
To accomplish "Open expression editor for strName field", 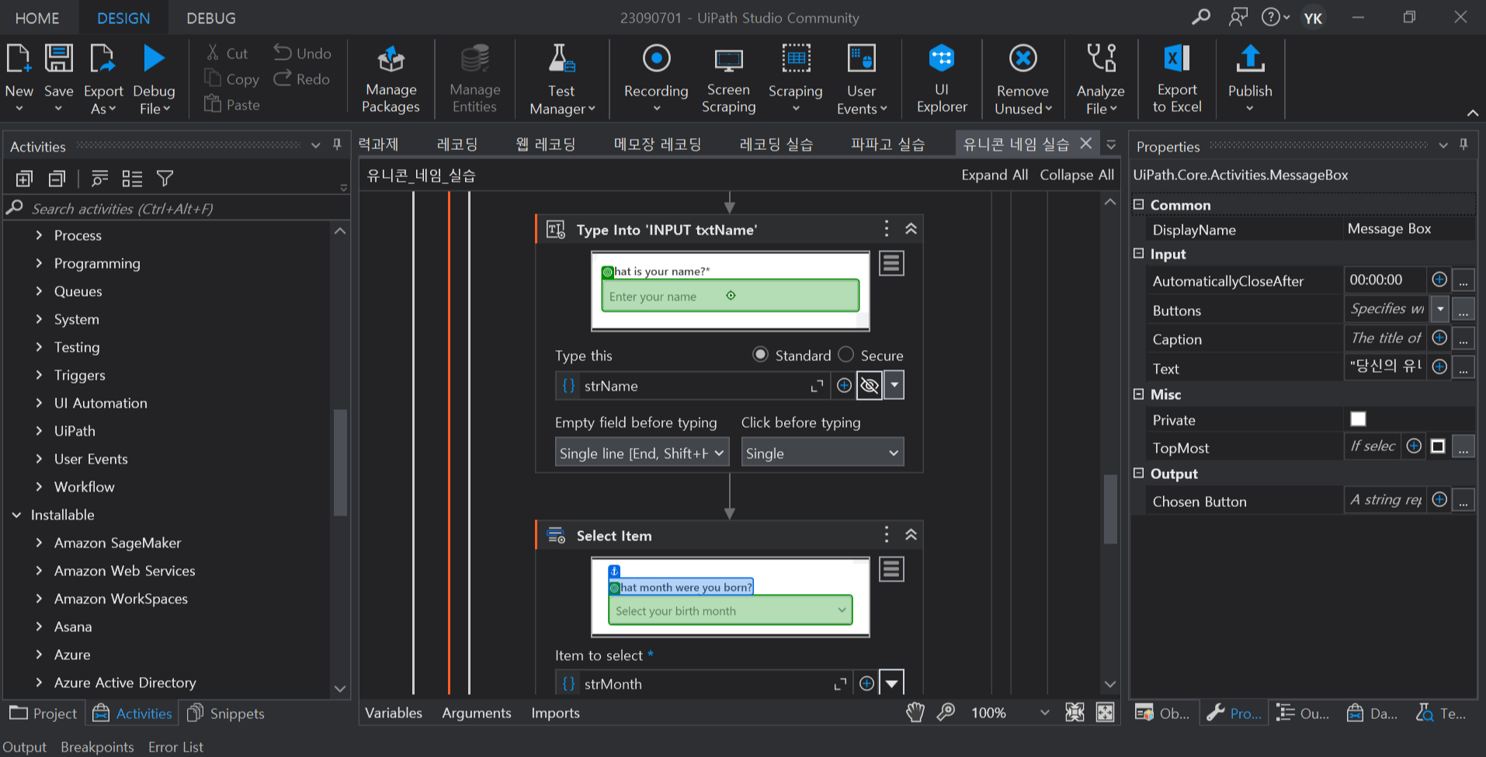I will (818, 386).
